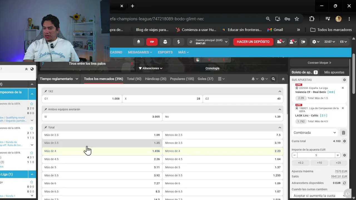Collapse the 1X2 market section
The image size is (356, 200).
tap(280, 91)
